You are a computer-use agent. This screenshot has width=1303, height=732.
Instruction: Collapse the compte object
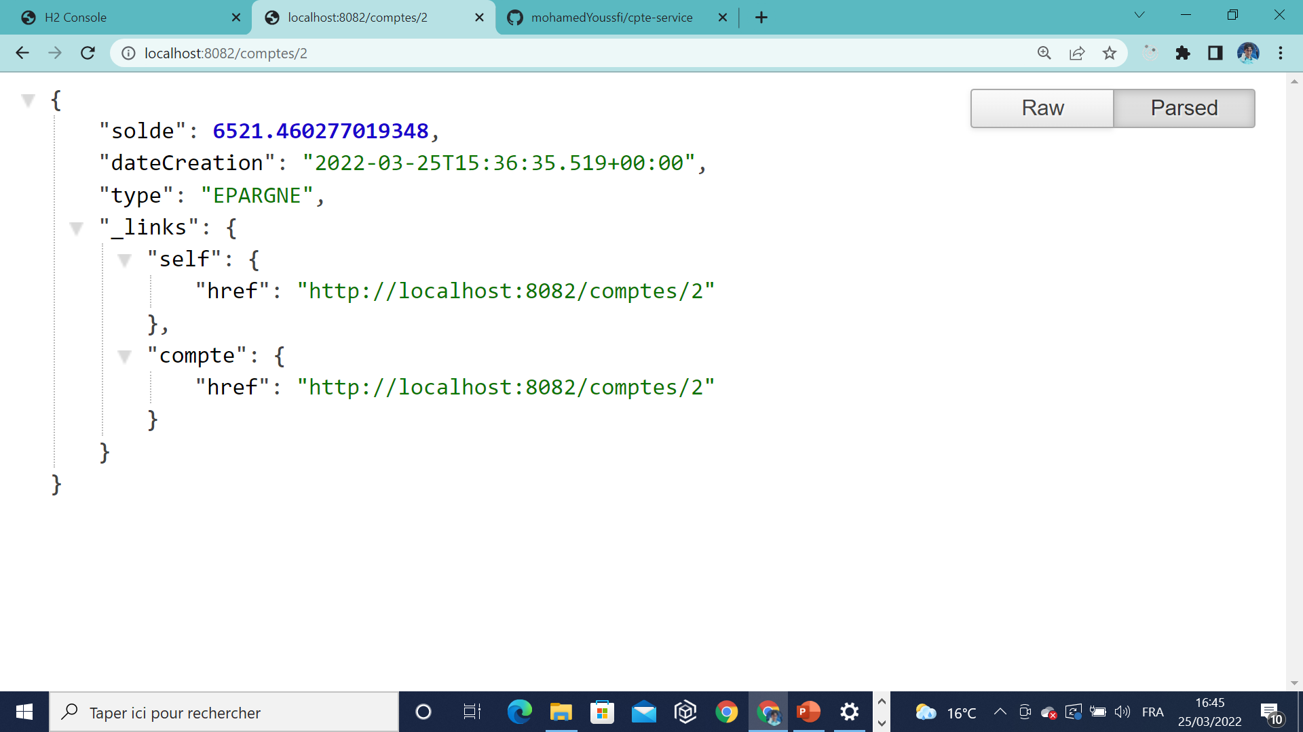pos(124,357)
